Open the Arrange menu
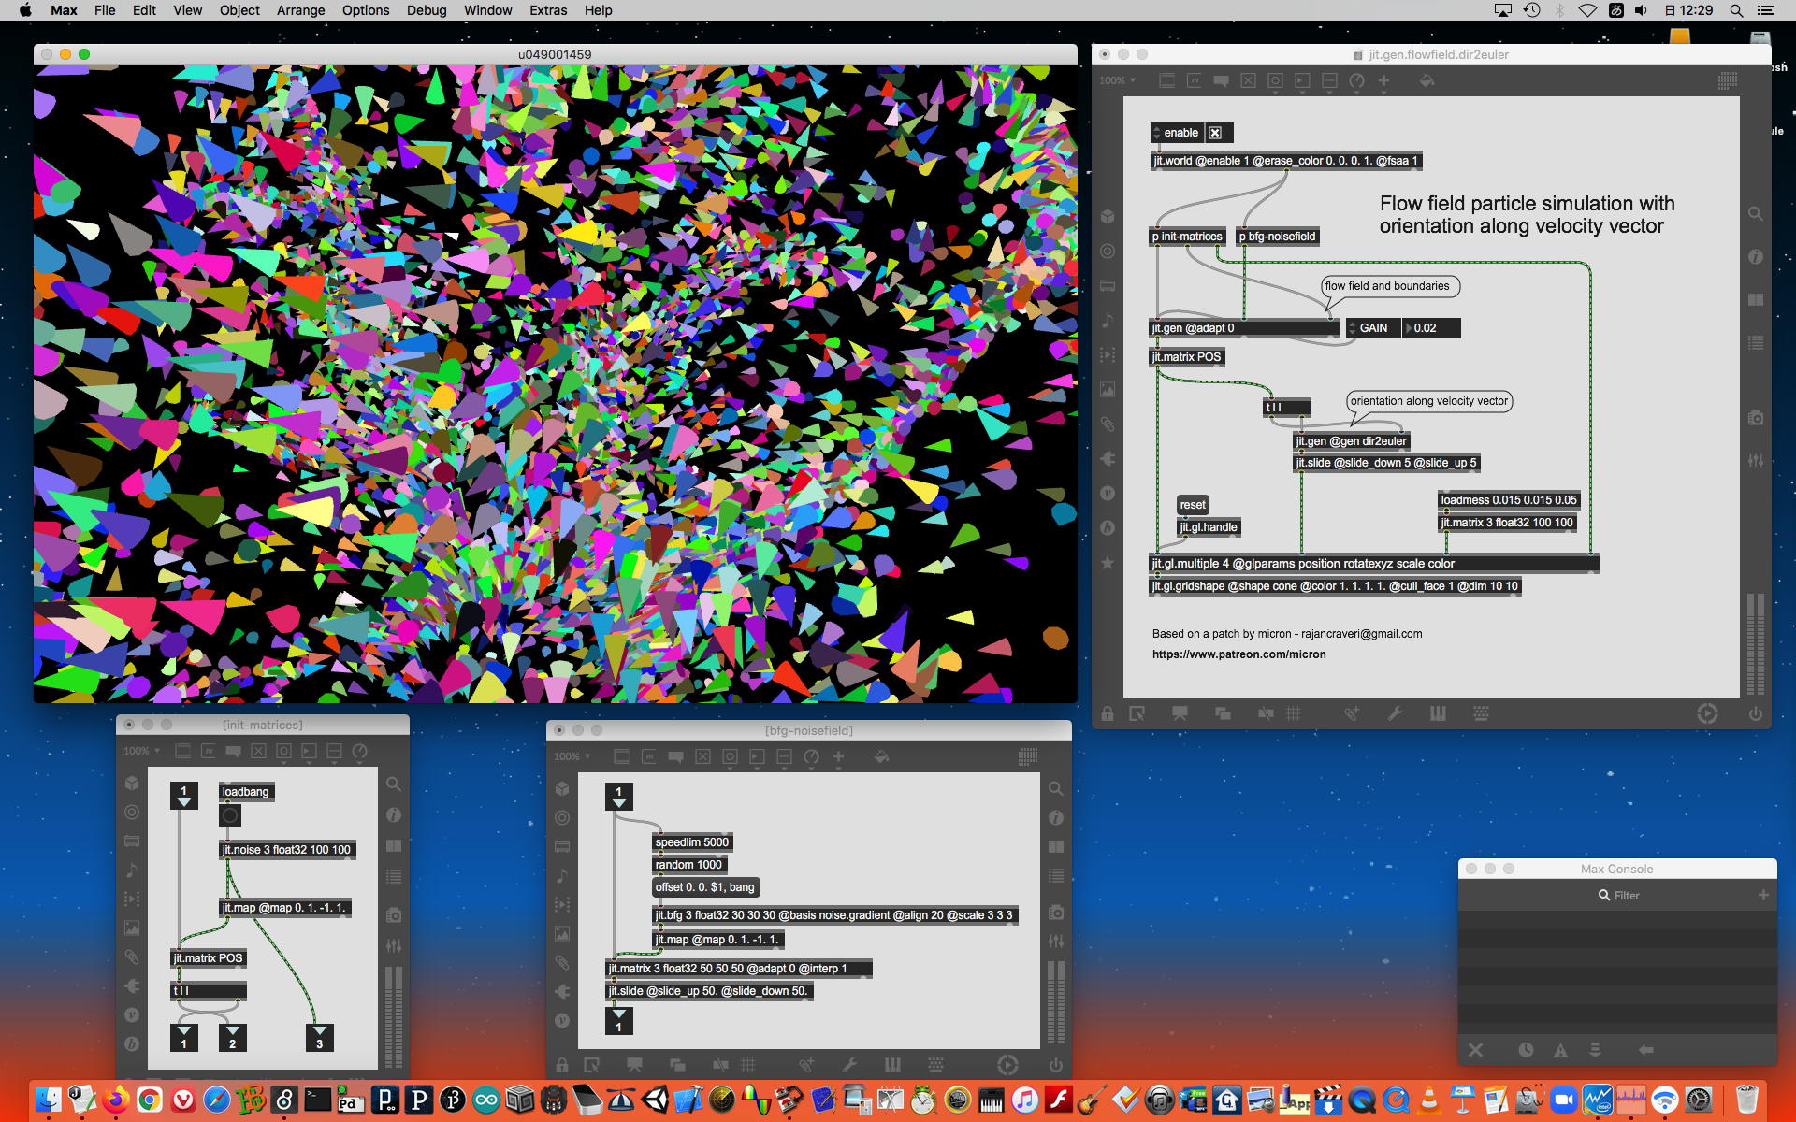 300,10
